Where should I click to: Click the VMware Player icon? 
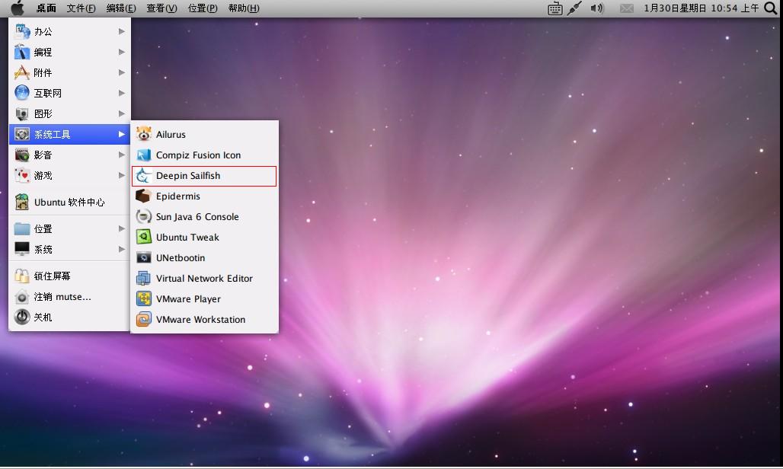pos(144,299)
